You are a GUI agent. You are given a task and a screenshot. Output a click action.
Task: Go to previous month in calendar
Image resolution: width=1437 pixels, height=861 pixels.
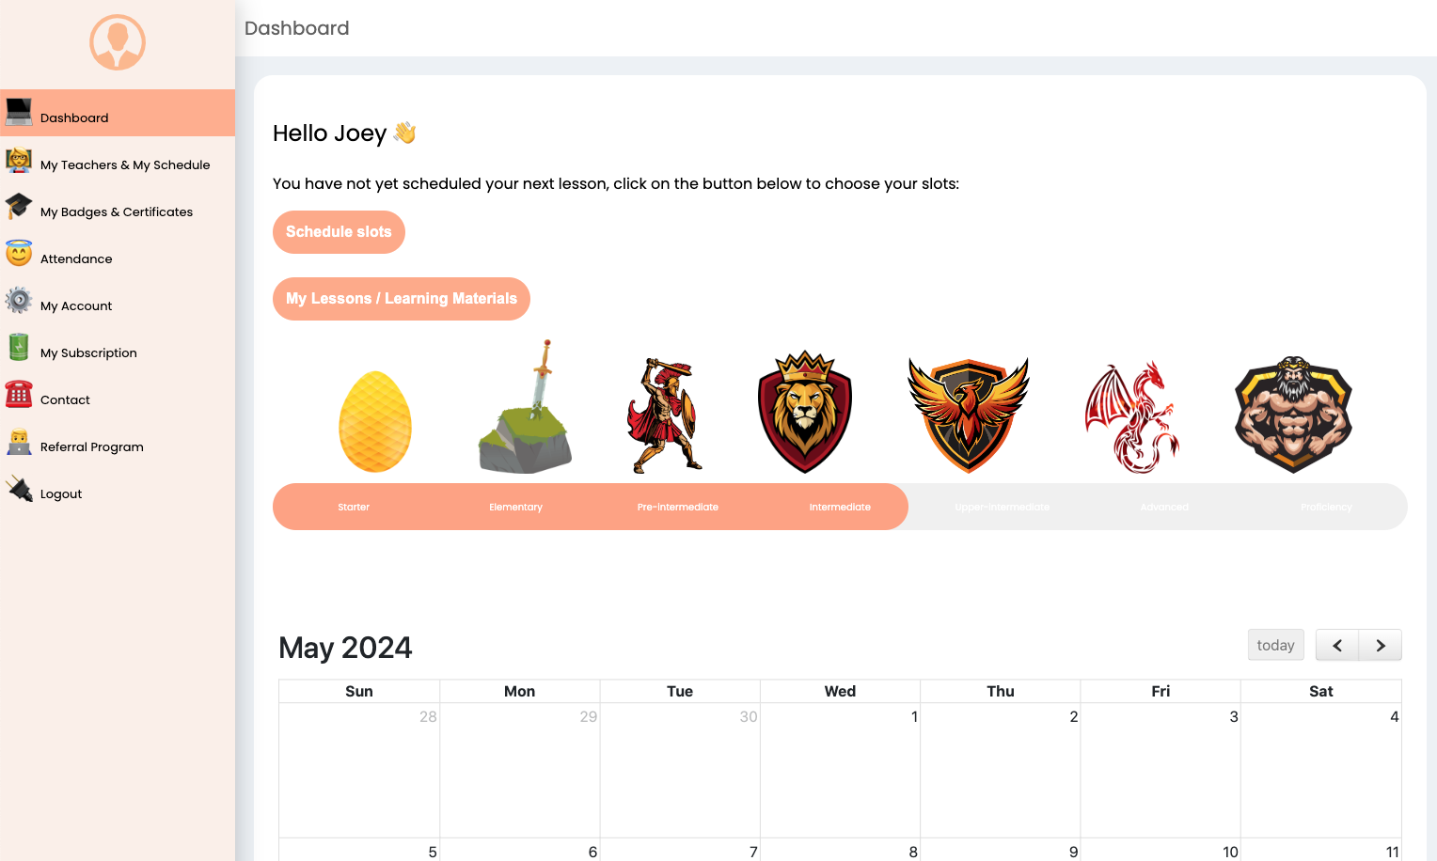pos(1336,646)
